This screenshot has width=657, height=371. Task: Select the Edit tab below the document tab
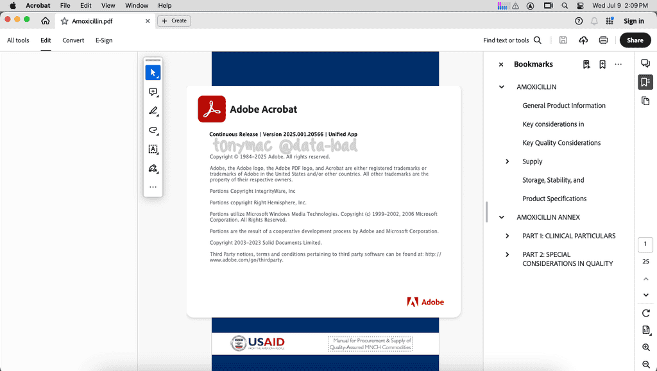click(46, 40)
